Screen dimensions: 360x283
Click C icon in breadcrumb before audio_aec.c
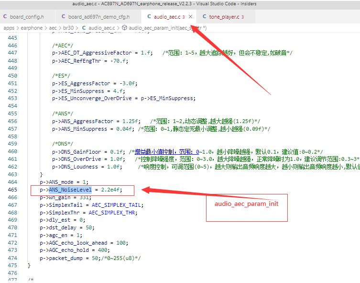point(84,28)
